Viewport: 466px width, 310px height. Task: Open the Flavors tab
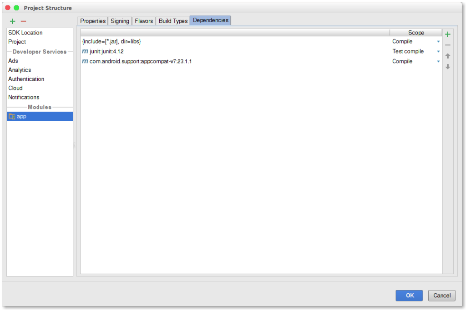coord(144,21)
